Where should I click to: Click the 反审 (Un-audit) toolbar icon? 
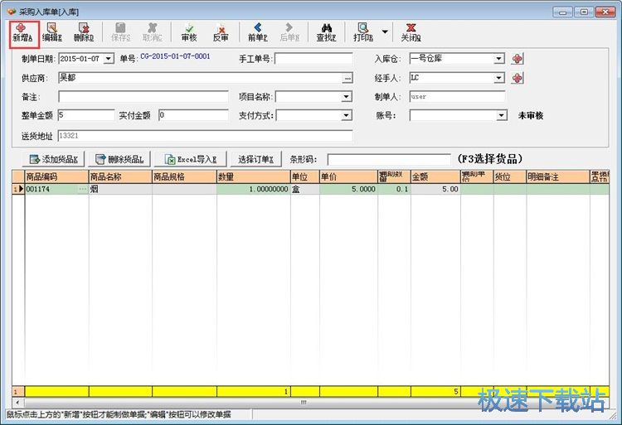point(221,32)
